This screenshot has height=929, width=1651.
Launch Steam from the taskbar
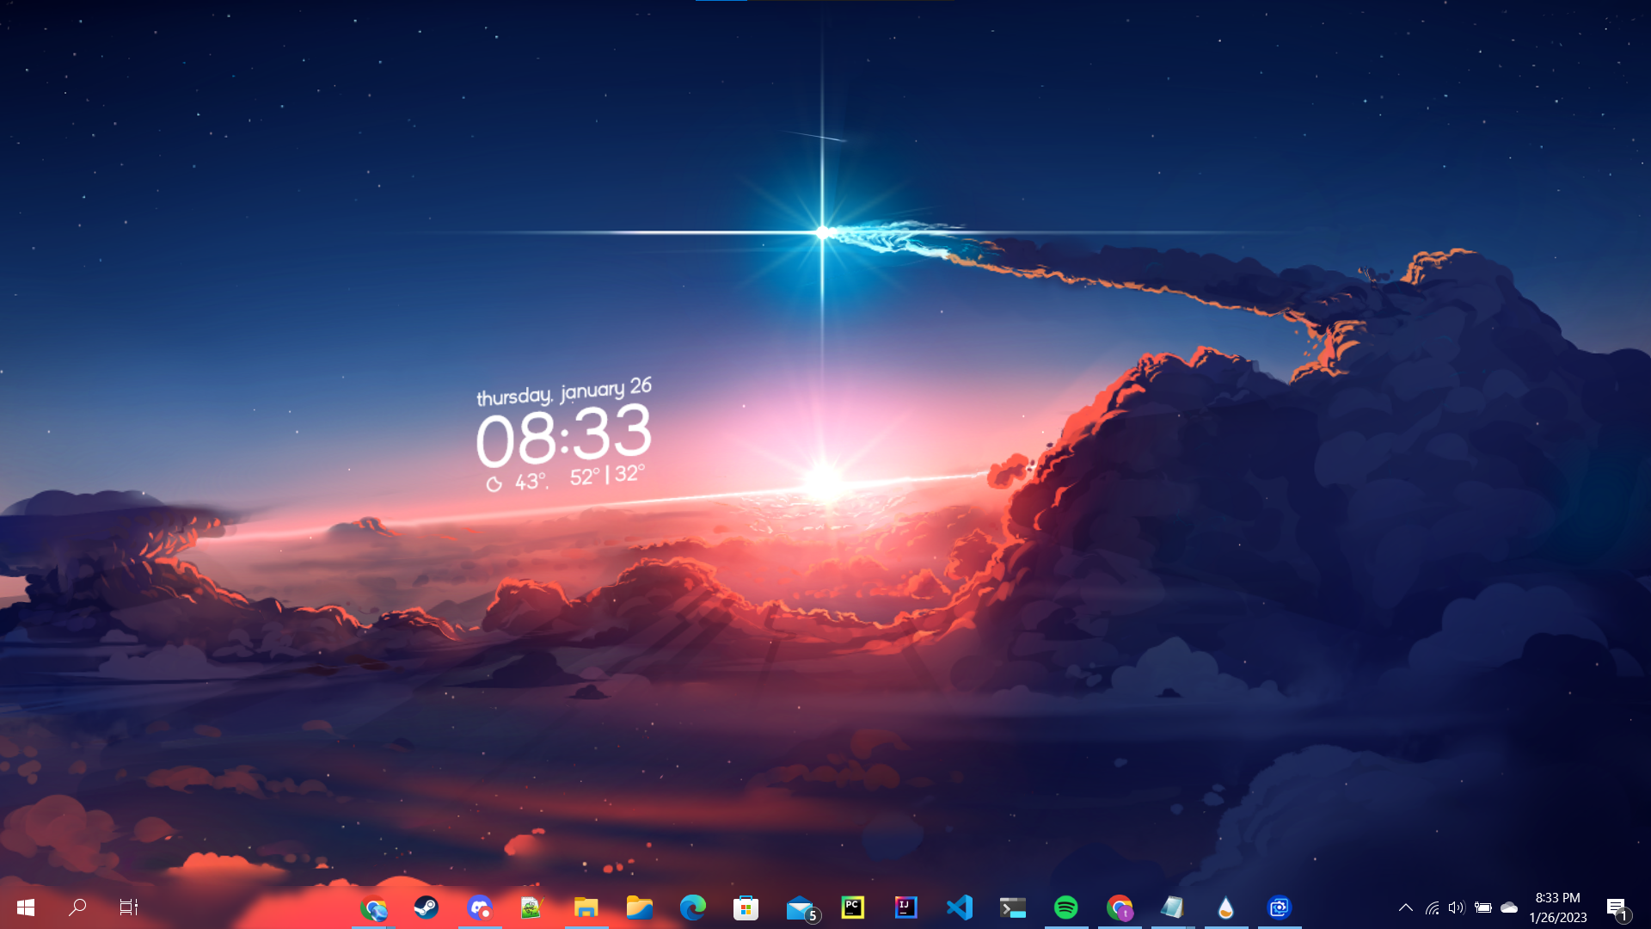click(427, 907)
